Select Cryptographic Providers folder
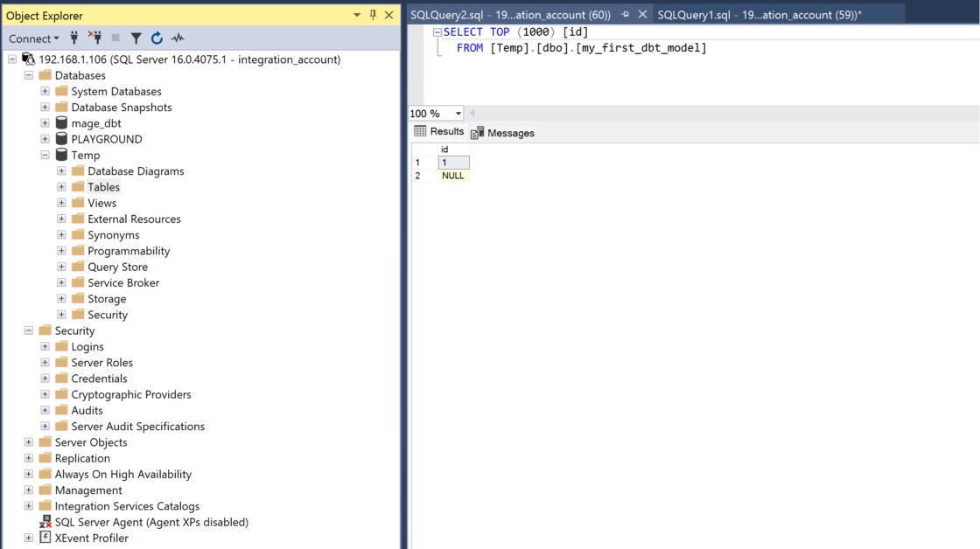 [130, 395]
